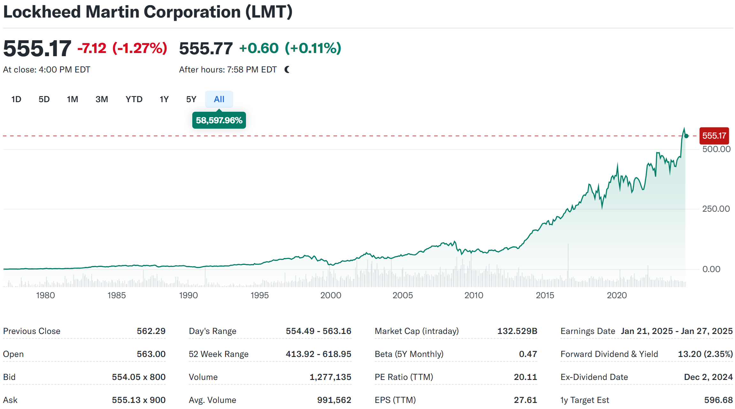Click the Market Cap value 132.529B
This screenshot has width=735, height=409.
(x=517, y=331)
